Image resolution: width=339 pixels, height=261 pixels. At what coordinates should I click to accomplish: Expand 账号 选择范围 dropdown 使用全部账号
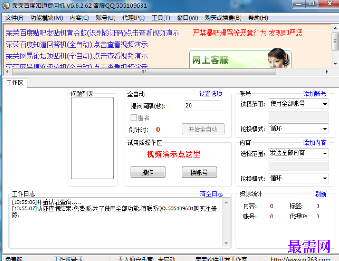pos(299,104)
